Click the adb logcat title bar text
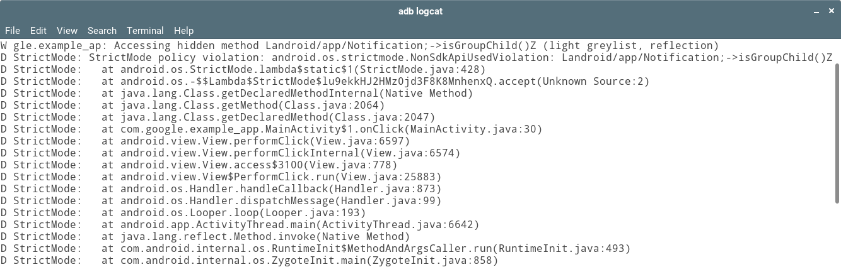Viewport: 841px width, 267px height. tap(420, 11)
